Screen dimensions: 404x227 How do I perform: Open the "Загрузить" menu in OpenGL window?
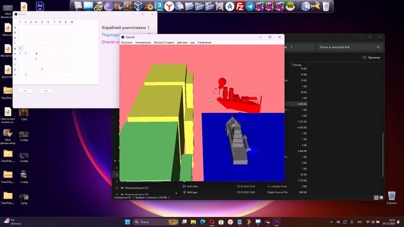point(126,42)
